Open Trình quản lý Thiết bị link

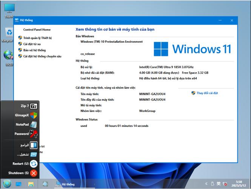click(x=37, y=38)
